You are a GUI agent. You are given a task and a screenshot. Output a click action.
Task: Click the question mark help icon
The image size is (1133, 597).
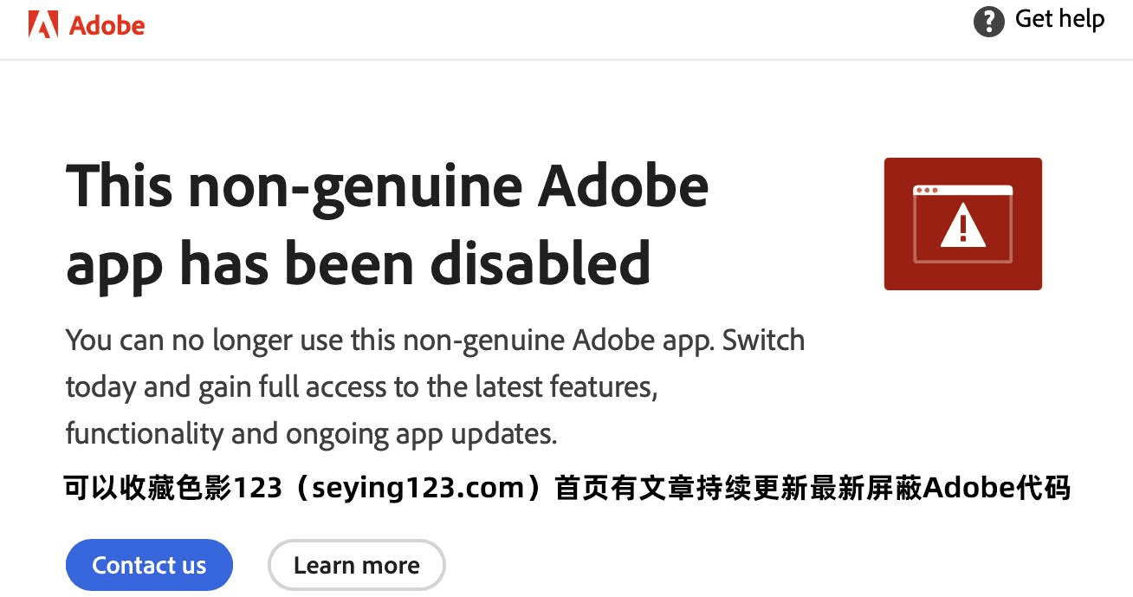988,21
